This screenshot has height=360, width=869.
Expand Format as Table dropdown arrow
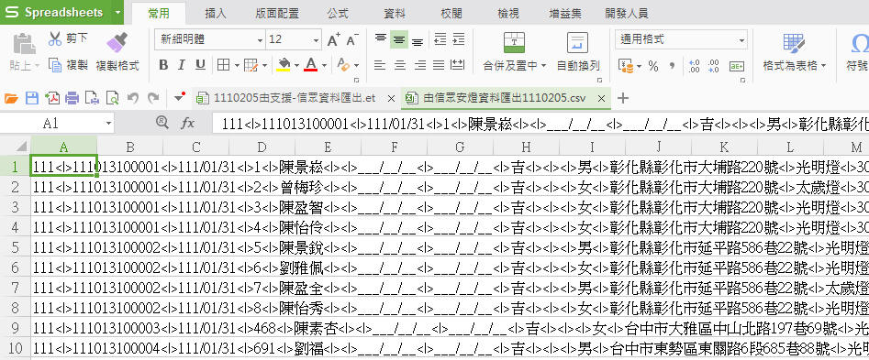823,66
